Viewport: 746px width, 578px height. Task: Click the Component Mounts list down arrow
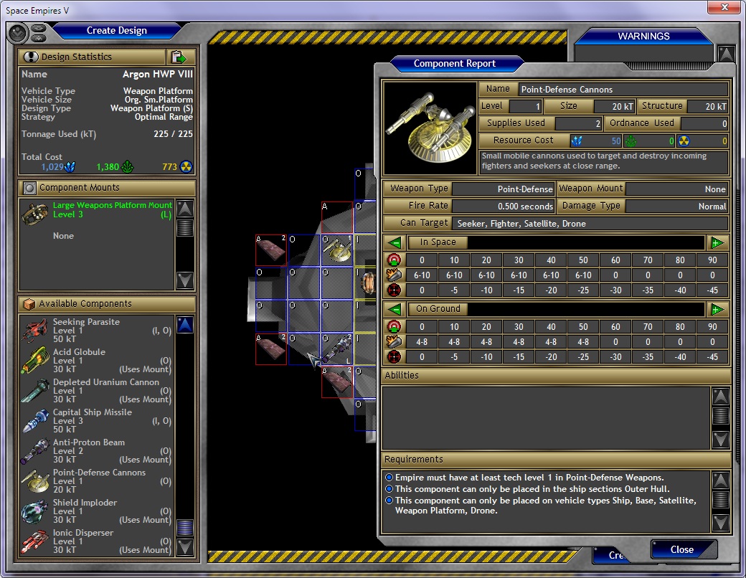[x=184, y=280]
